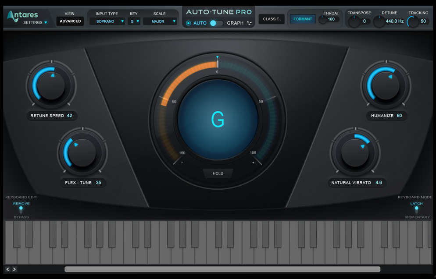Click the Auto mode play icon
This screenshot has height=279, width=436.
pyautogui.click(x=189, y=23)
